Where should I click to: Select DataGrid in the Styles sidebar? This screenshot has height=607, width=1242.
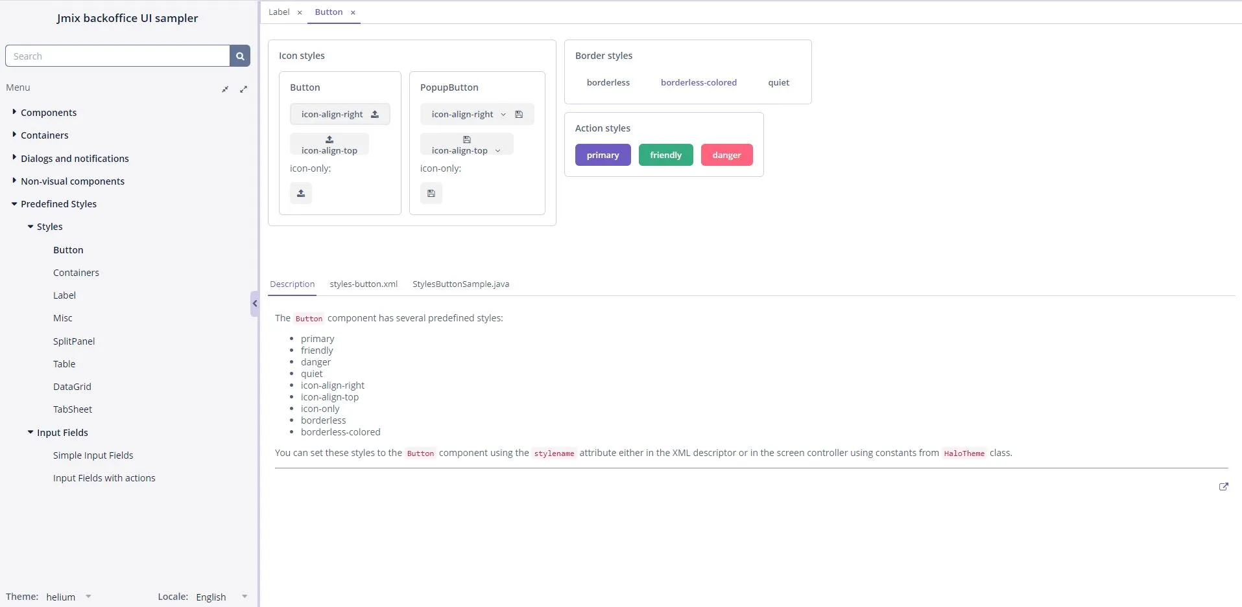point(73,386)
